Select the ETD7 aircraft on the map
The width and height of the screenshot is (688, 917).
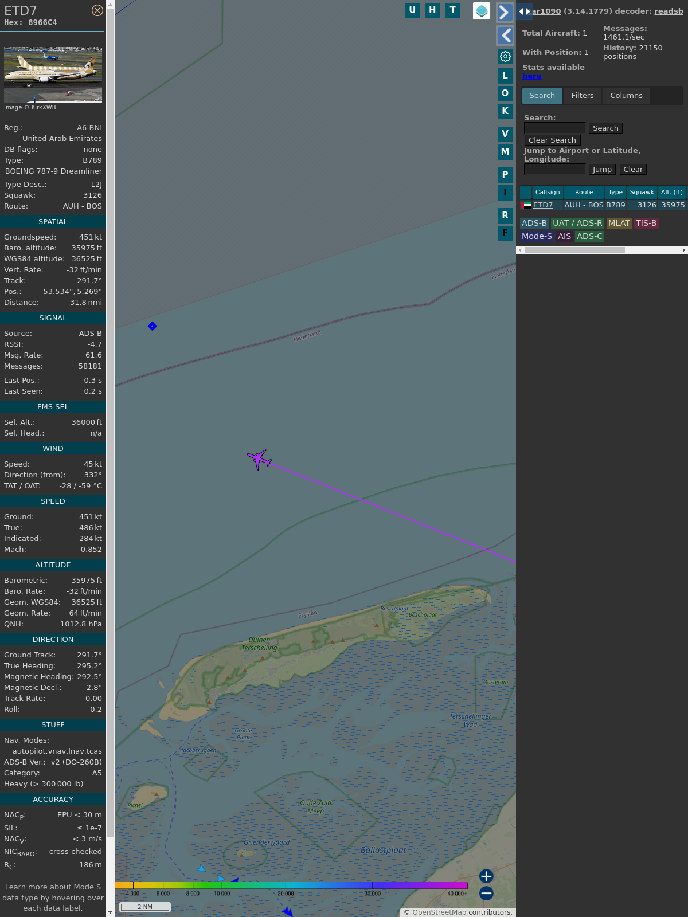point(259,459)
